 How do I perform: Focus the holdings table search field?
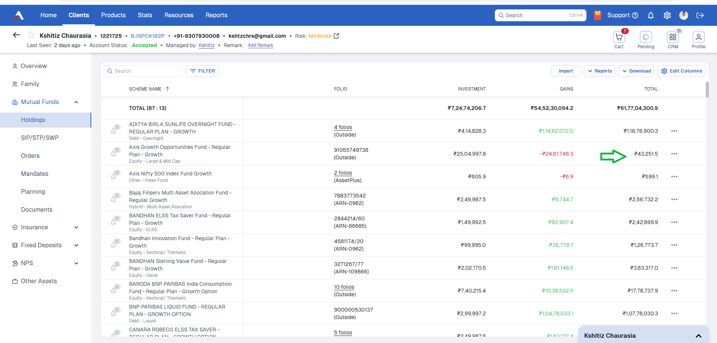tap(143, 71)
